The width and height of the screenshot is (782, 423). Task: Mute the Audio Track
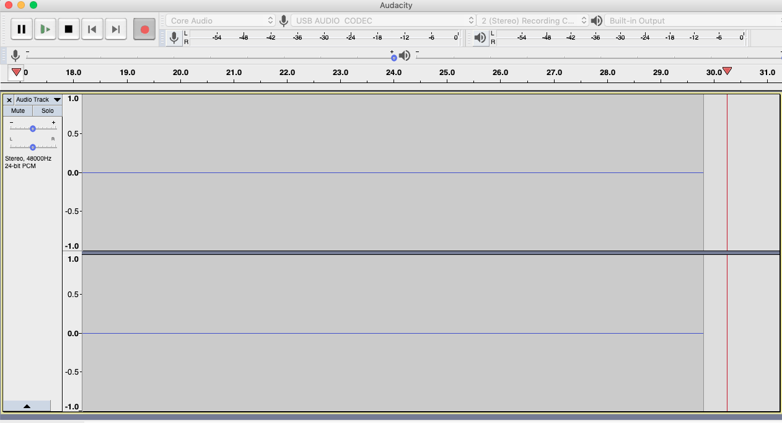(17, 110)
